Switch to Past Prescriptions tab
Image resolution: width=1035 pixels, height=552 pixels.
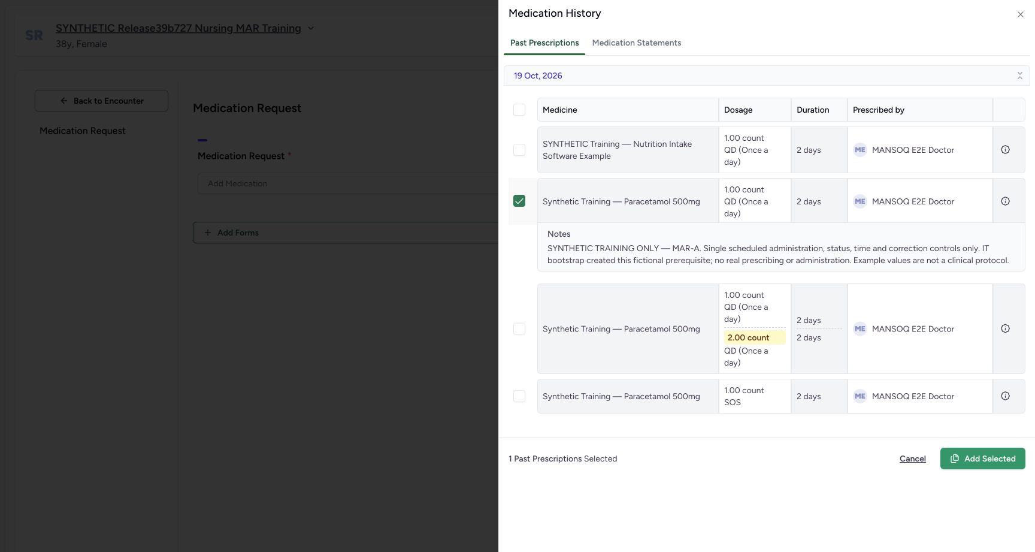pyautogui.click(x=544, y=43)
